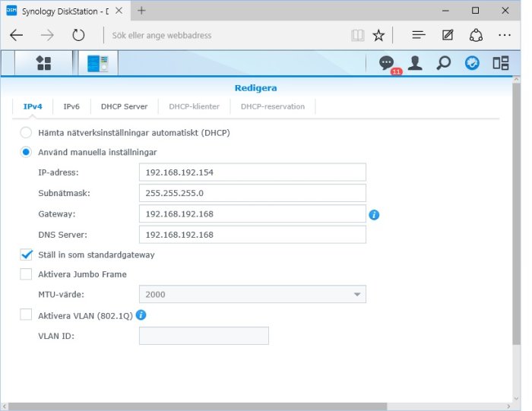The width and height of the screenshot is (532, 411).
Task: Enable Aktivera Jumbo Frame checkbox
Action: coord(26,274)
